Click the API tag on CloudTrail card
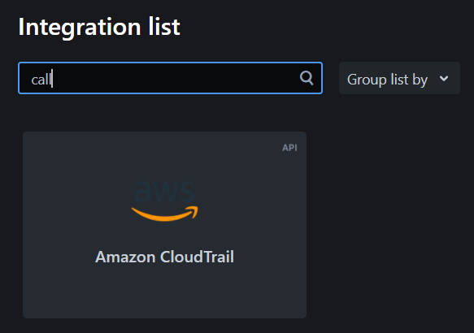This screenshot has height=333, width=474. pos(289,148)
